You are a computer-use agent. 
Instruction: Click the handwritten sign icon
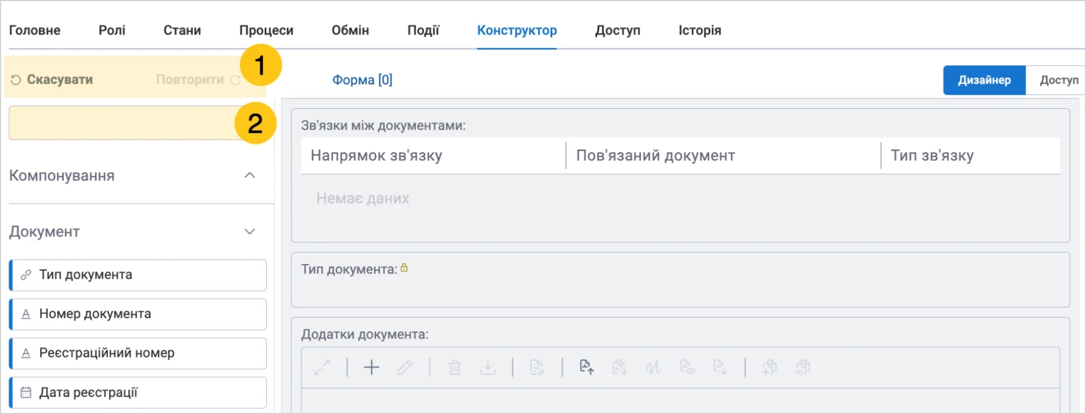pyautogui.click(x=653, y=367)
